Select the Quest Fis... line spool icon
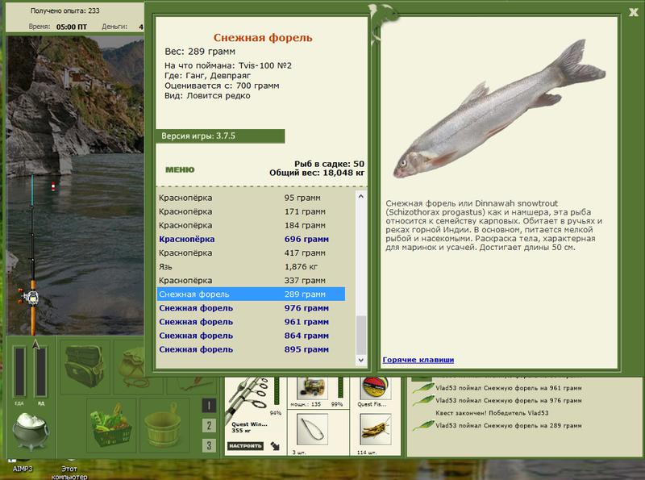This screenshot has width=645, height=480. 374,388
